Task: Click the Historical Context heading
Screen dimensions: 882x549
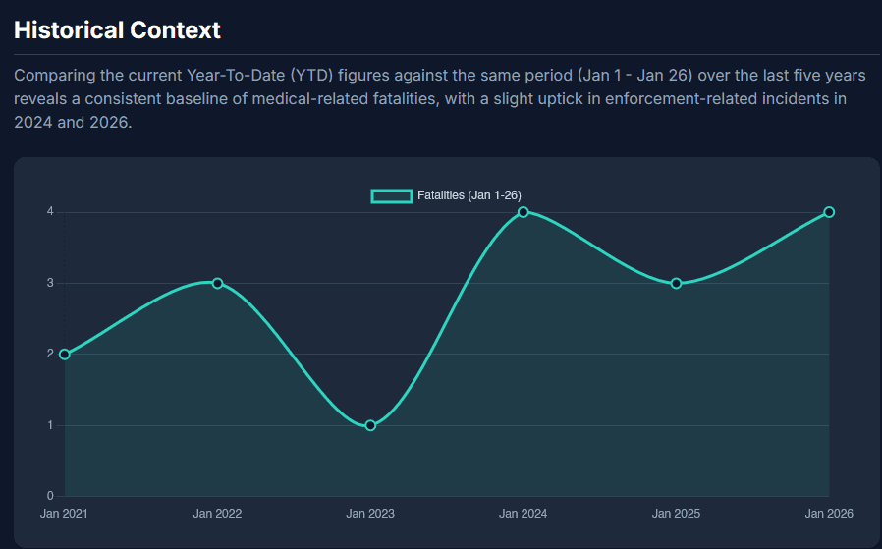Action: [117, 29]
